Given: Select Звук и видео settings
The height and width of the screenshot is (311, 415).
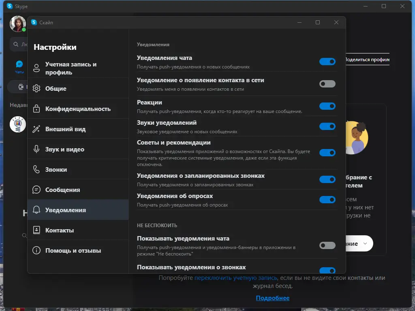Looking at the screenshot, I should point(78,149).
